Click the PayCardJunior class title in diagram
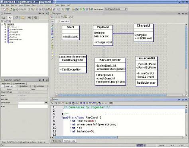The image size is (189, 148). 110,60
